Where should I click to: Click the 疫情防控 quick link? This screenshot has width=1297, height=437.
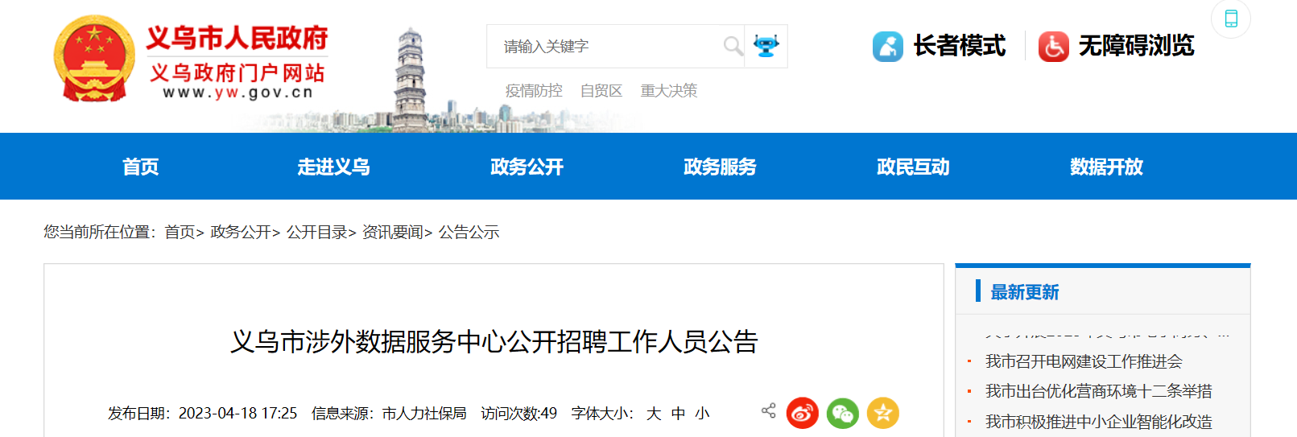[x=534, y=91]
